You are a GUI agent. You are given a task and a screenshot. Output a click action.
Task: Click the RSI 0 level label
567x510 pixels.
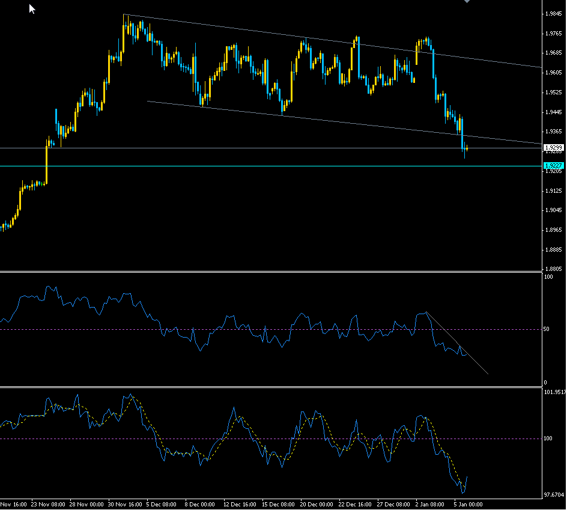pyautogui.click(x=545, y=383)
